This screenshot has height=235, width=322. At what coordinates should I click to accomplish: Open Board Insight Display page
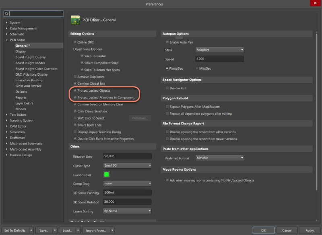[x=31, y=57]
